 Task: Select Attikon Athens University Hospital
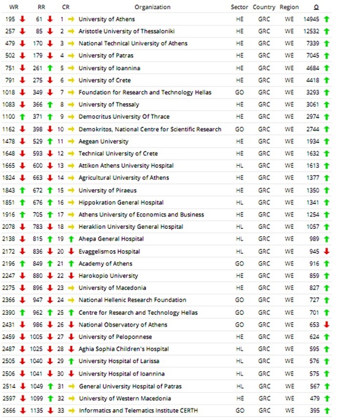[126, 166]
